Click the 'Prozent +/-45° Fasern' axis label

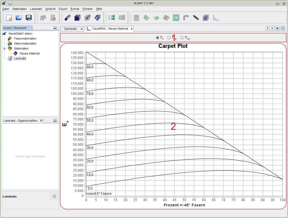click(x=184, y=205)
